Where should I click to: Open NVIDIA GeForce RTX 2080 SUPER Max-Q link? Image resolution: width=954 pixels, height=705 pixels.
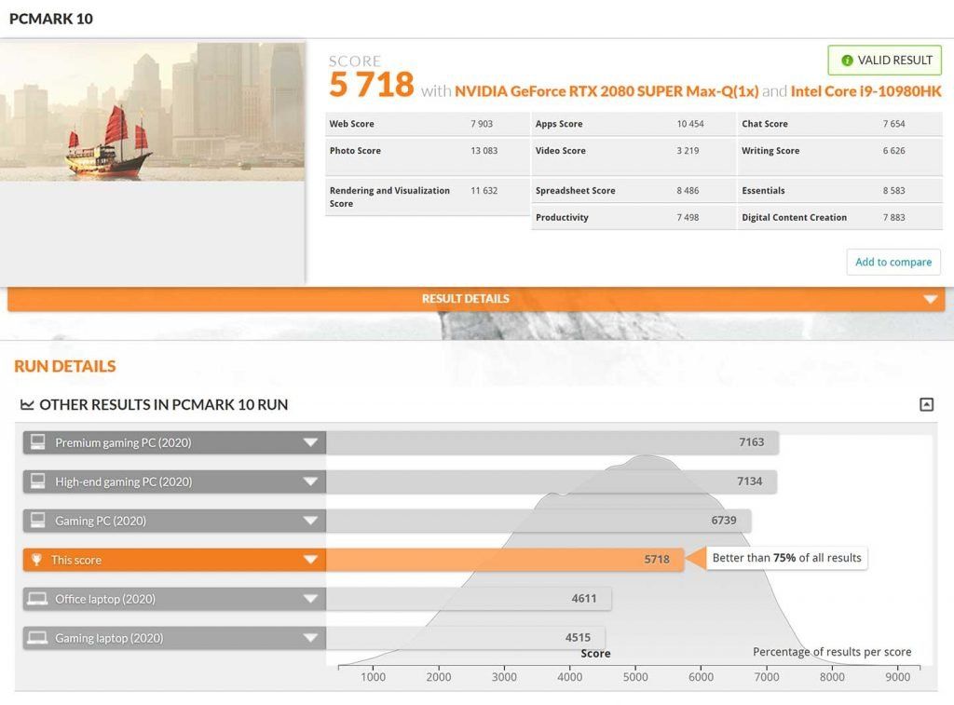pyautogui.click(x=606, y=91)
